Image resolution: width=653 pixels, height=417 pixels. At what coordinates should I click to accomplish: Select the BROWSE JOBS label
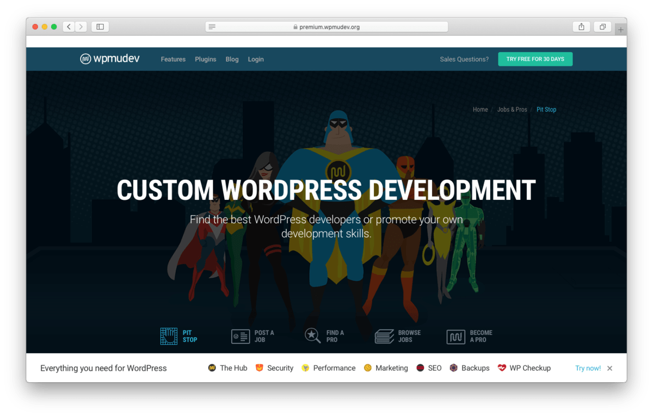tap(409, 336)
